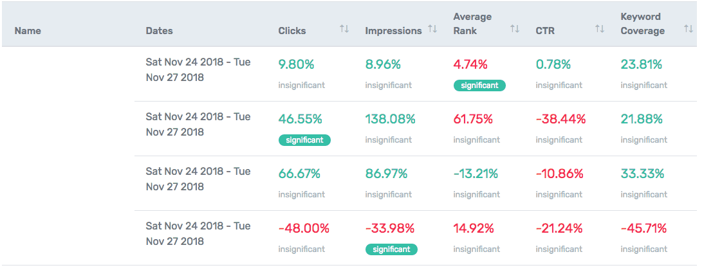Click the significant badge under 46.55%

[304, 139]
